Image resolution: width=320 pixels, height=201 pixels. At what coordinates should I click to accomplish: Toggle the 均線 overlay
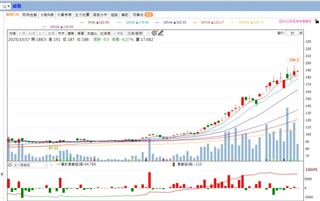point(12,33)
